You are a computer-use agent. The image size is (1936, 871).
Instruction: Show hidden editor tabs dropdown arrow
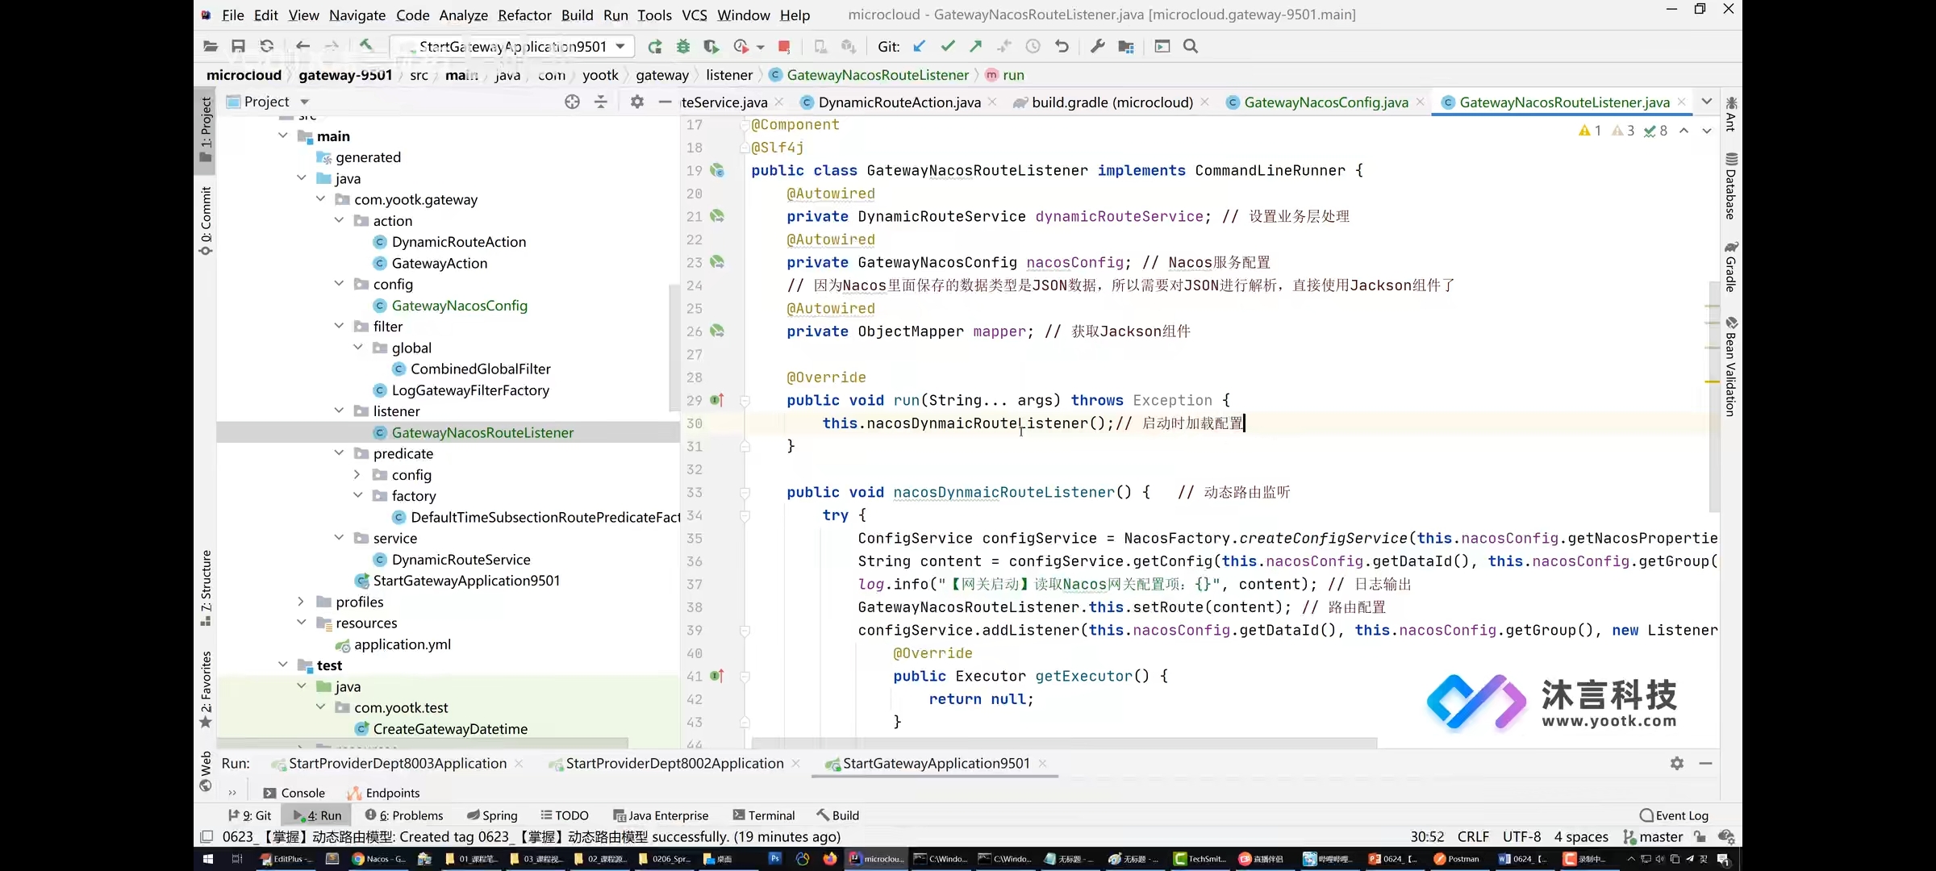click(1707, 102)
